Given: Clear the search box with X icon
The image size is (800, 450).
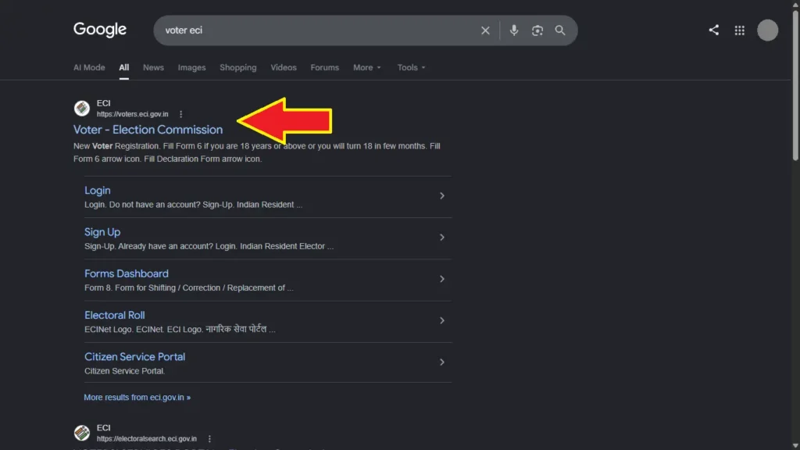Looking at the screenshot, I should (x=485, y=30).
